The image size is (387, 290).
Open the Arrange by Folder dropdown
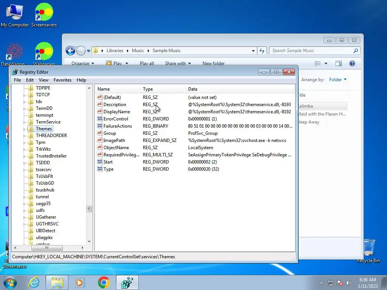[338, 80]
